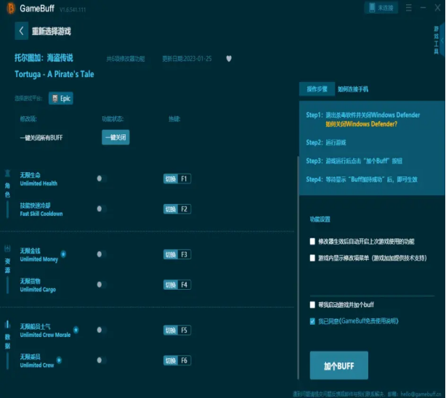
Task: Expand the game tools side panel
Action: [442, 41]
